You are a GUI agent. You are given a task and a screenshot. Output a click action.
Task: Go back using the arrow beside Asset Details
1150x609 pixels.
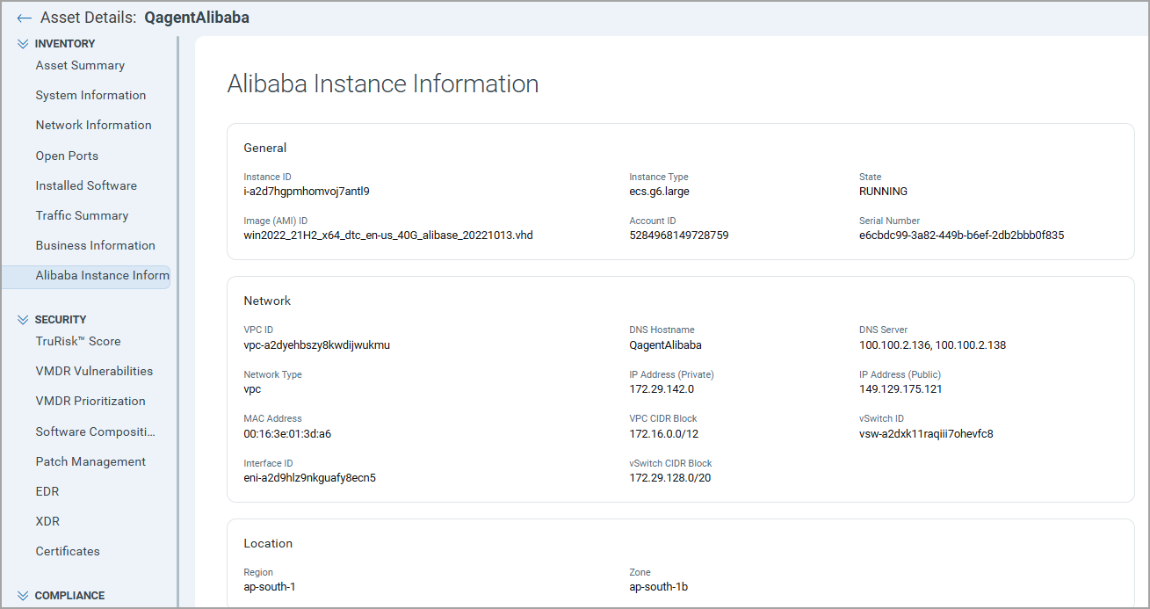tap(24, 18)
